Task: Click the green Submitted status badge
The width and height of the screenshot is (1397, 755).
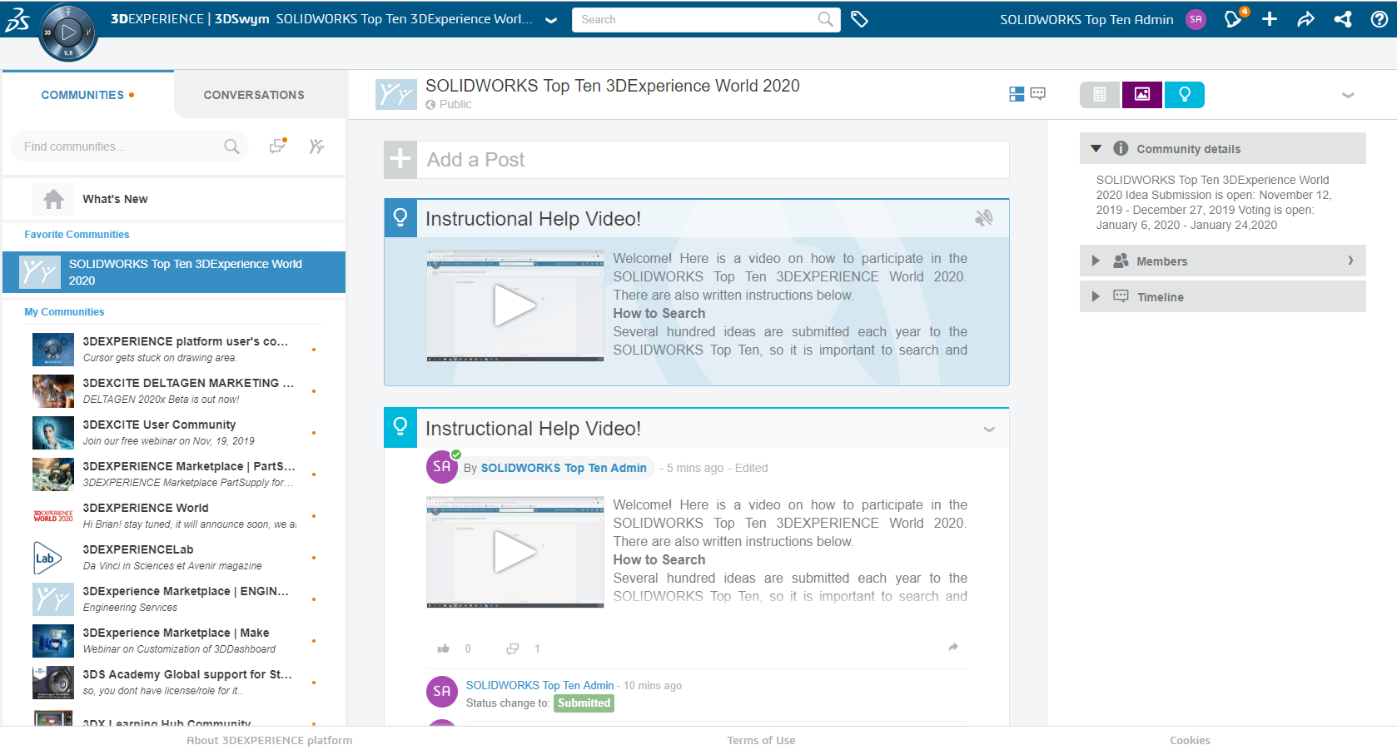Action: click(584, 703)
